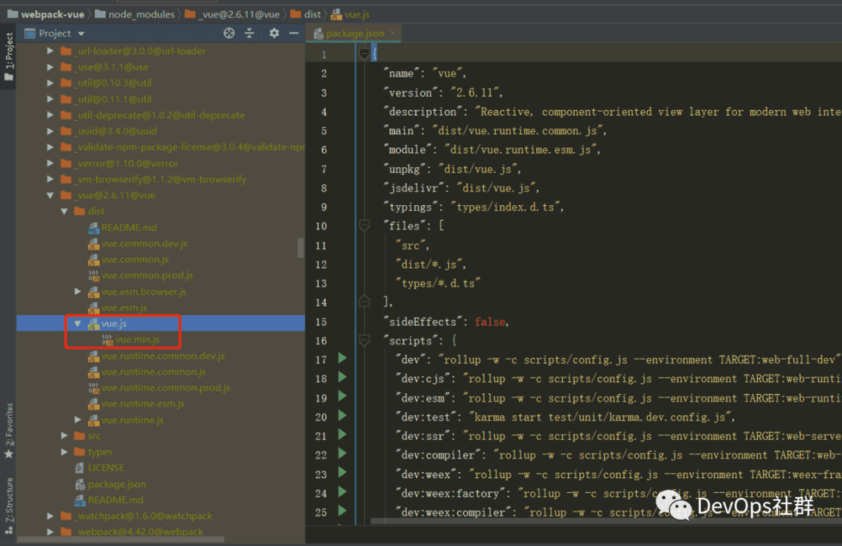Click node_modules in the breadcrumb bar

click(x=136, y=15)
